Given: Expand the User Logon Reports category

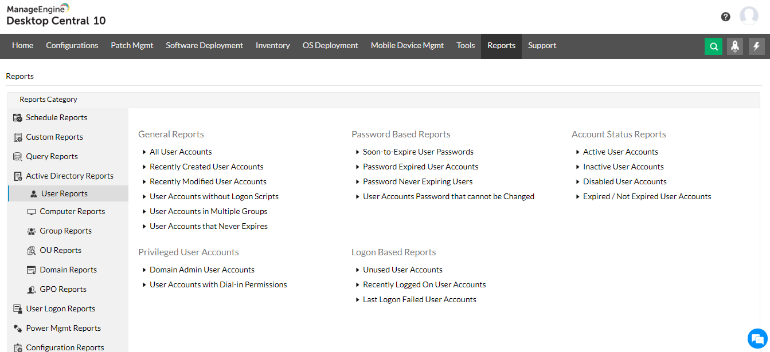Looking at the screenshot, I should tap(60, 309).
